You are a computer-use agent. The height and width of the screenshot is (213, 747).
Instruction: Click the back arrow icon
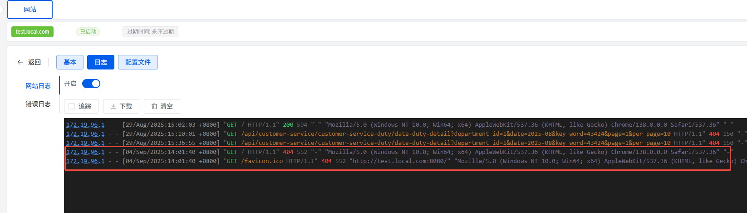[20, 62]
